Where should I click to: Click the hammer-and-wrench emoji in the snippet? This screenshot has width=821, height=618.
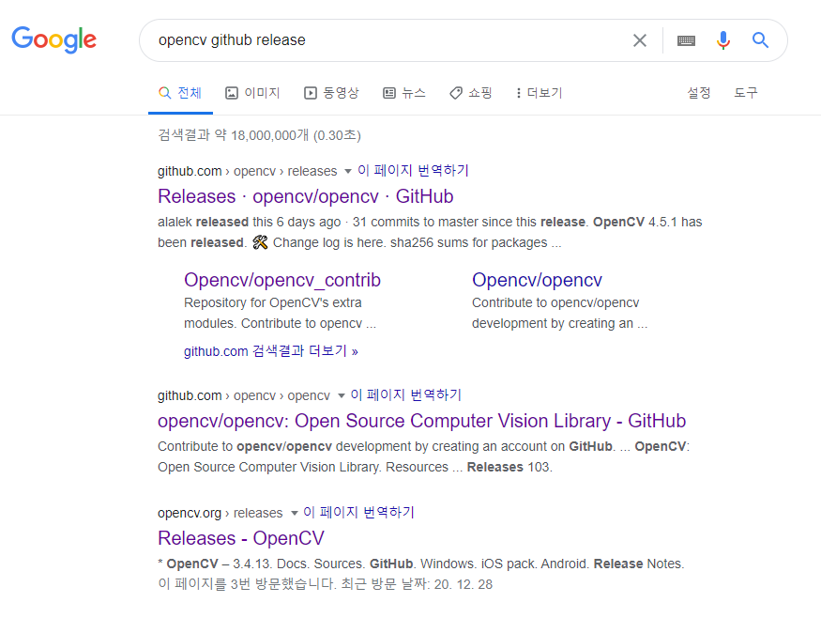tap(260, 242)
